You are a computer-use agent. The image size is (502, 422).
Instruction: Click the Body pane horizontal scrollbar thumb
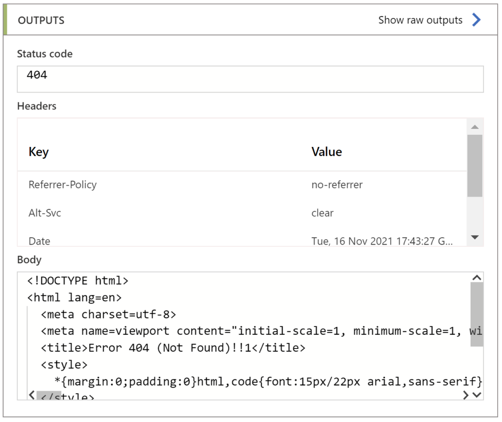tap(49, 396)
